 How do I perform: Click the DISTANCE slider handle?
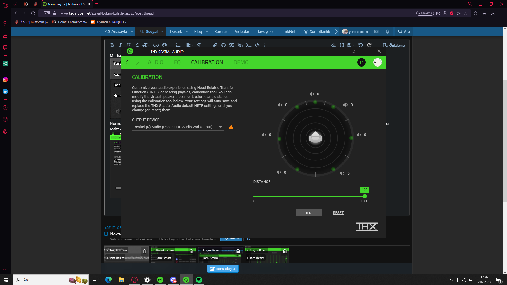365,196
